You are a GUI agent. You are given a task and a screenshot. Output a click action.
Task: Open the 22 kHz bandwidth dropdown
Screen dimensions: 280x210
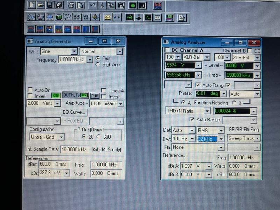[221, 139]
